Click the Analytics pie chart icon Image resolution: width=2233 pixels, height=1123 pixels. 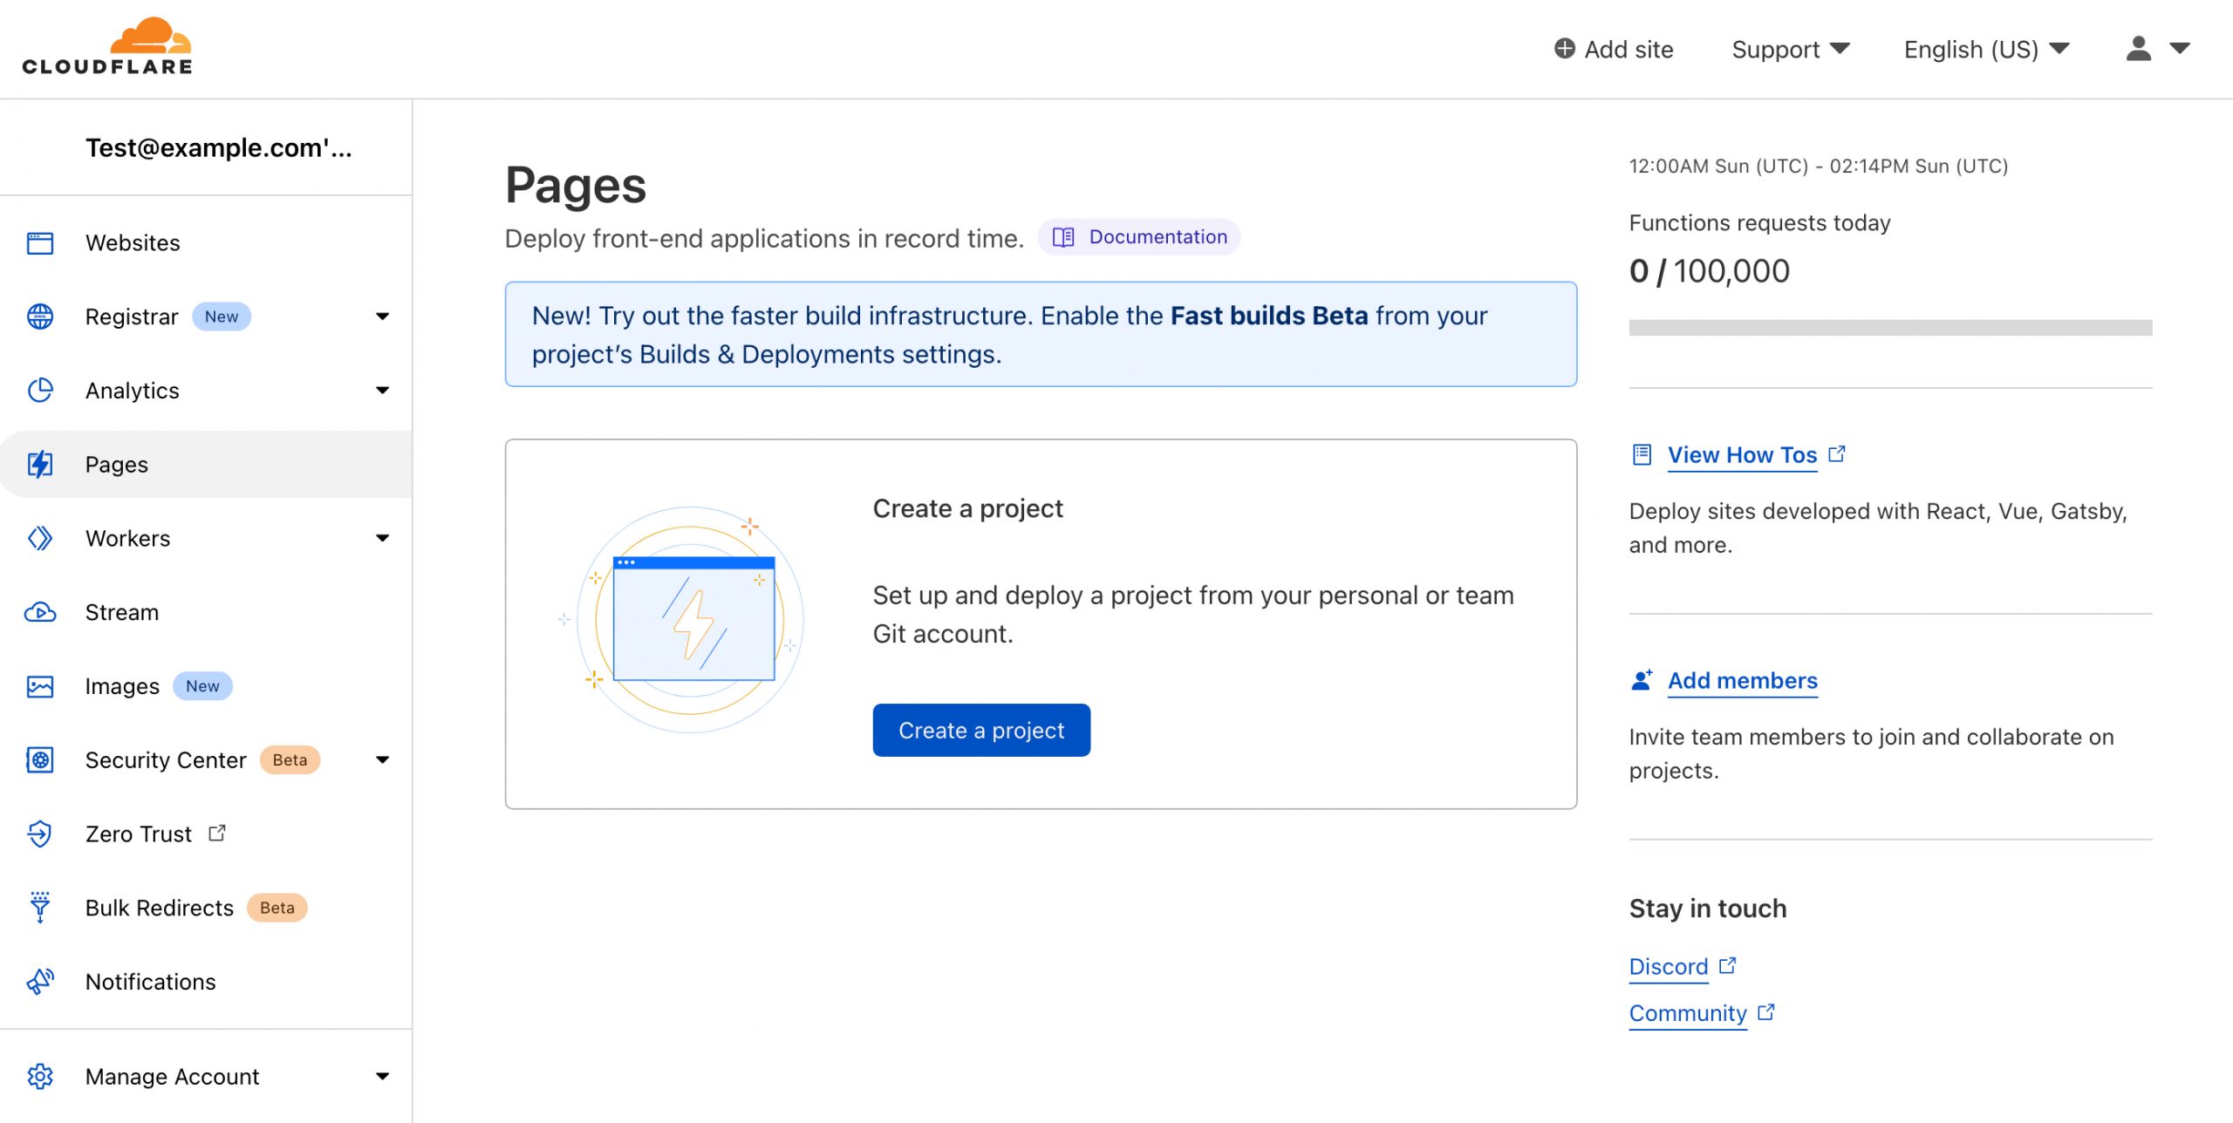40,391
